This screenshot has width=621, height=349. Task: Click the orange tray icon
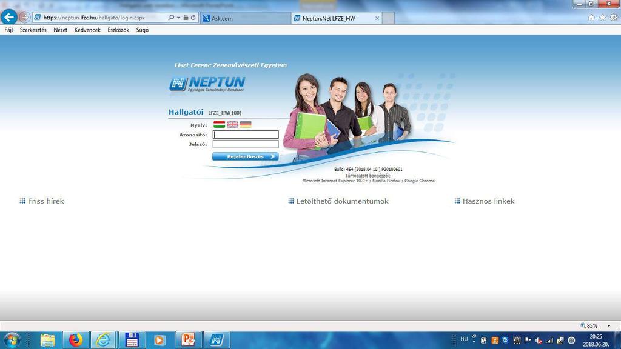click(x=495, y=341)
